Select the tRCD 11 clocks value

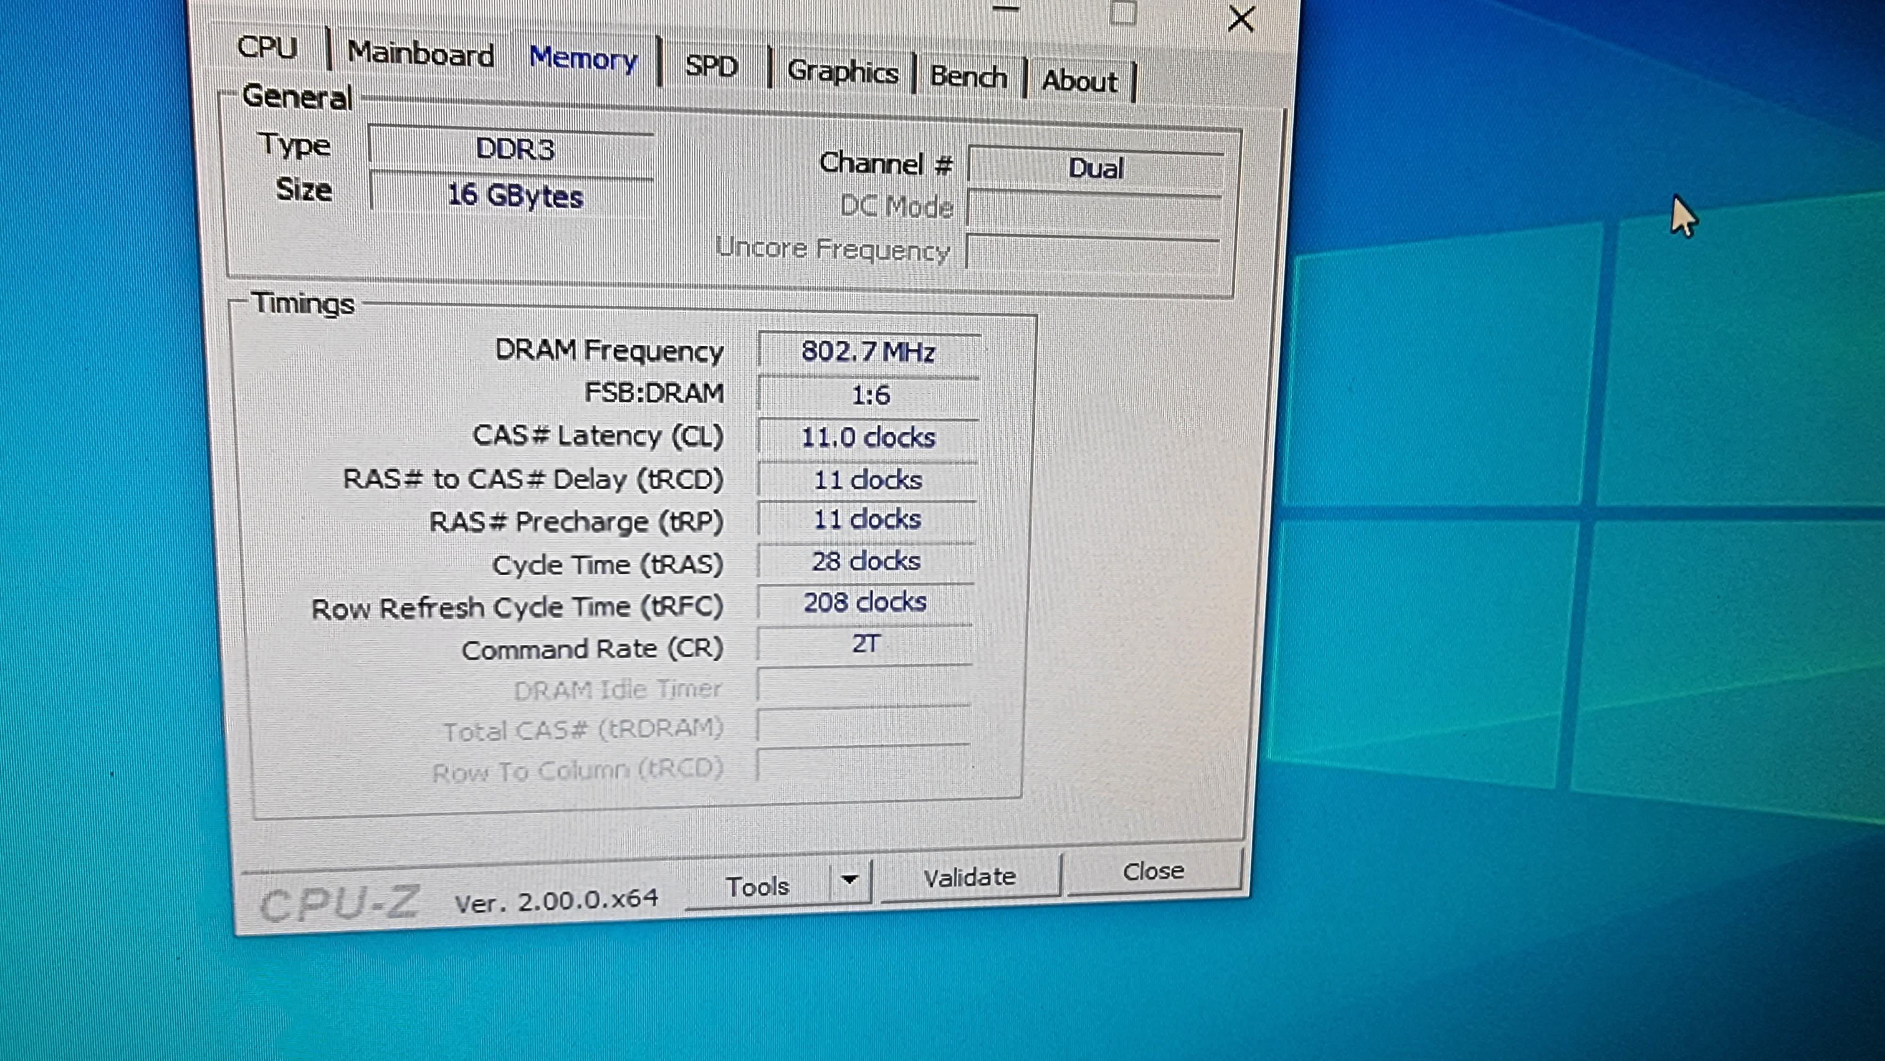point(868,480)
